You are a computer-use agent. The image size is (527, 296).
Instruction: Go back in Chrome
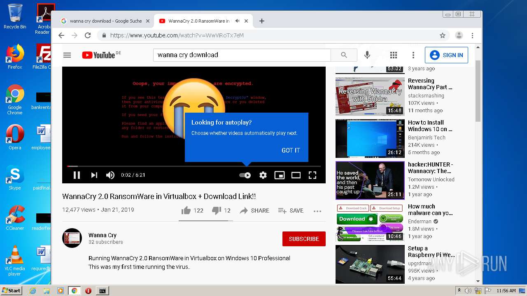pos(61,35)
